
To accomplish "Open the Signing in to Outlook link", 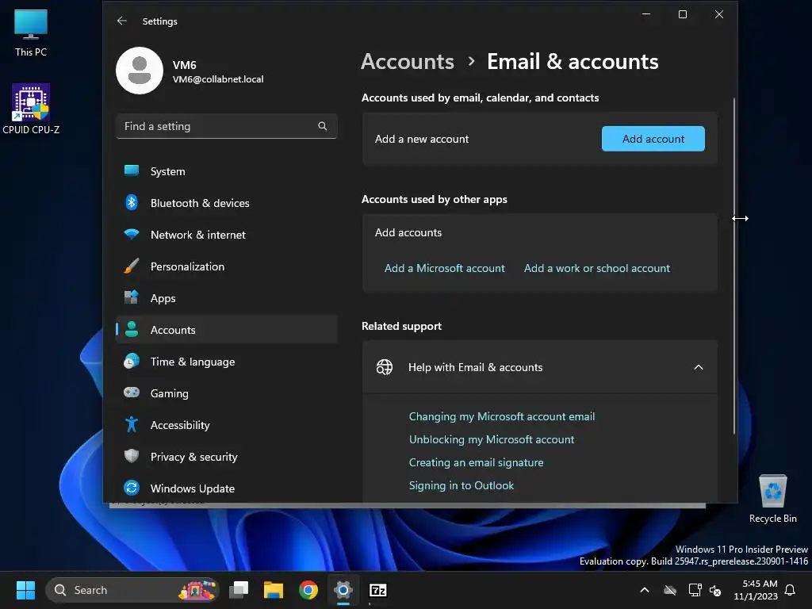I will click(462, 485).
